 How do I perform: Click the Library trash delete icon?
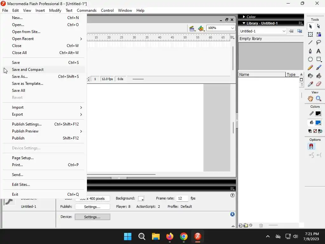pyautogui.click(x=261, y=225)
